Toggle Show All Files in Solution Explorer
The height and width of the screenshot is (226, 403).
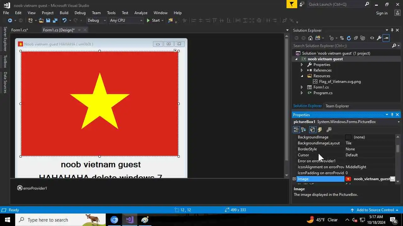[x=363, y=38]
